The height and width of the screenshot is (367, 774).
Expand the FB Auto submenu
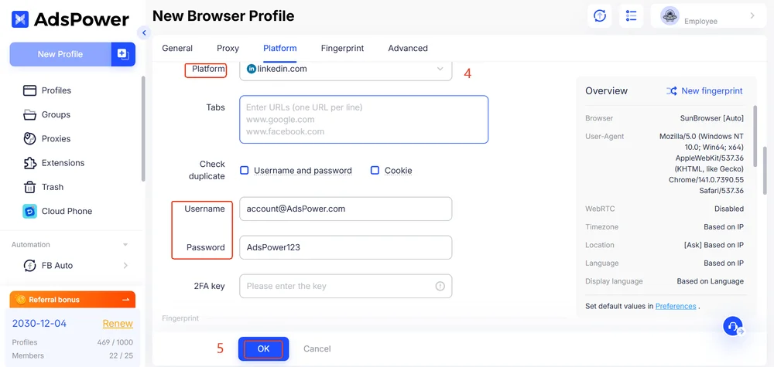point(125,266)
